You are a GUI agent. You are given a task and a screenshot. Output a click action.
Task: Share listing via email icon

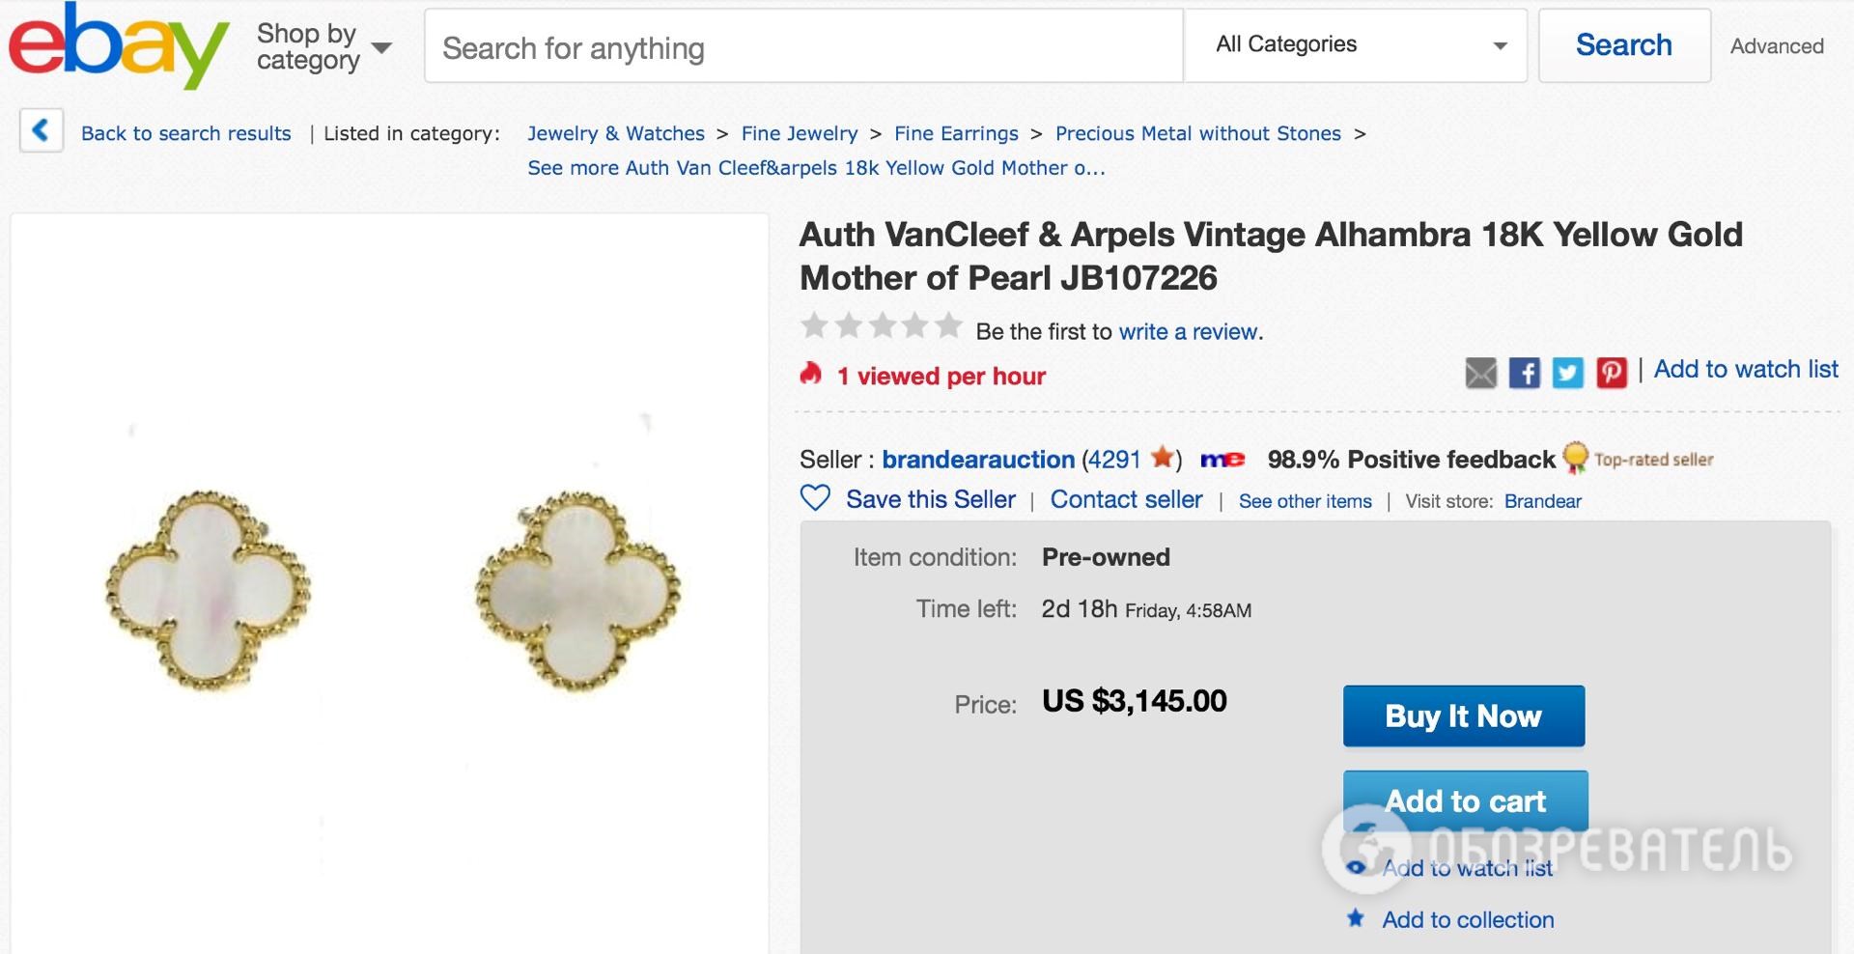pyautogui.click(x=1480, y=373)
